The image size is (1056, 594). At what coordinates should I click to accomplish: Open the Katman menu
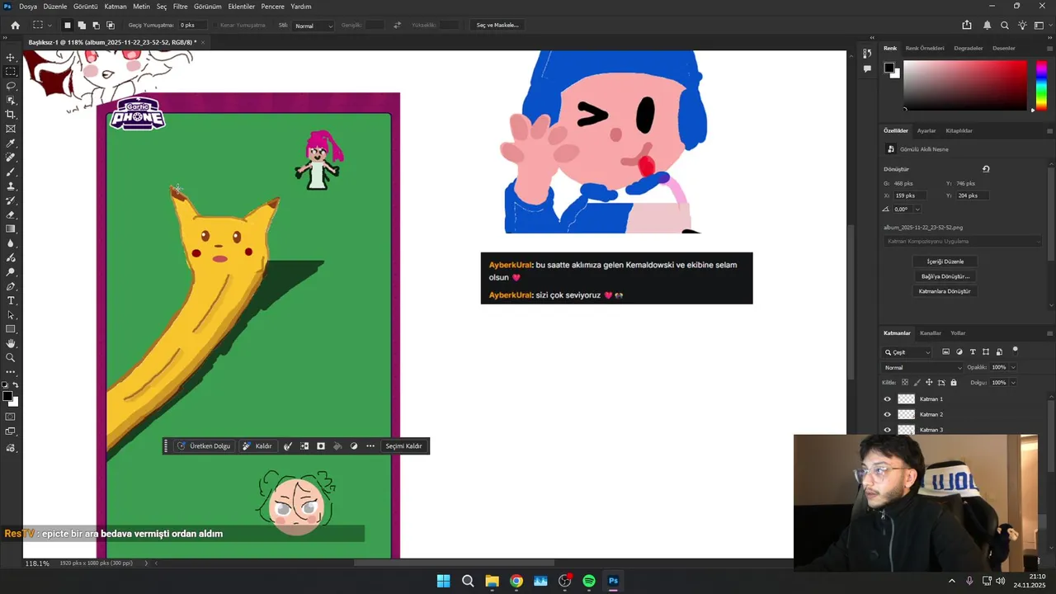[115, 7]
